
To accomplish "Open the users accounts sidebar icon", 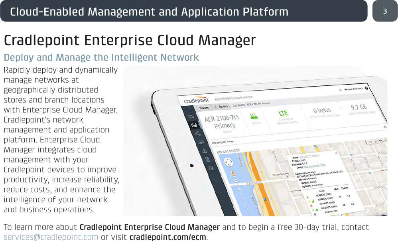I will (201, 142).
